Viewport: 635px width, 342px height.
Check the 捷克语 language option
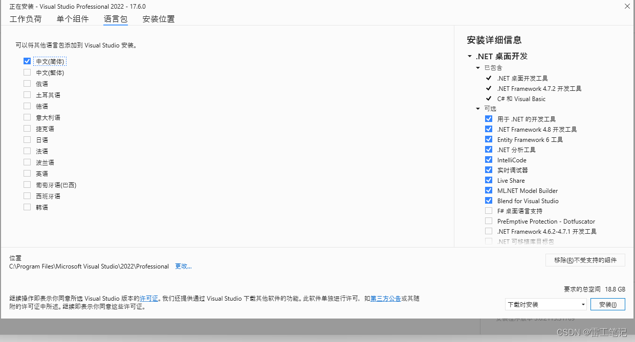(27, 129)
